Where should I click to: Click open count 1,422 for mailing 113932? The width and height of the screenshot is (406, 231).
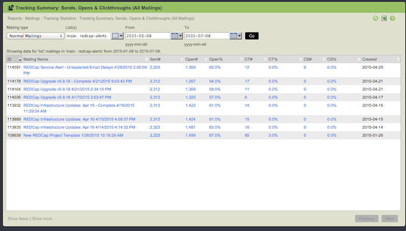[191, 105]
